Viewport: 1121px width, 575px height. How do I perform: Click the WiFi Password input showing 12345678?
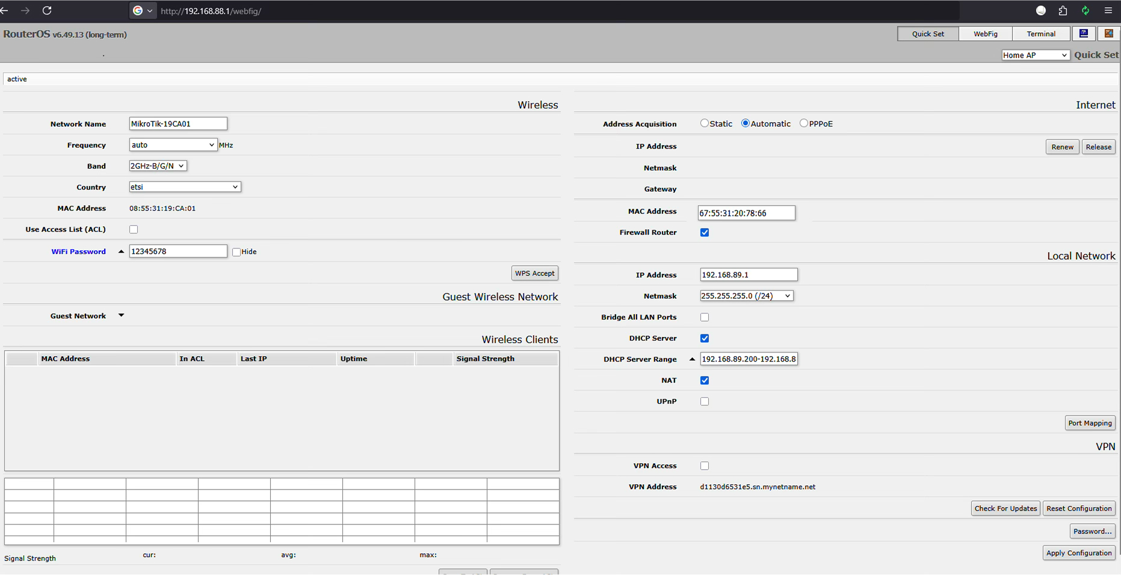point(178,251)
